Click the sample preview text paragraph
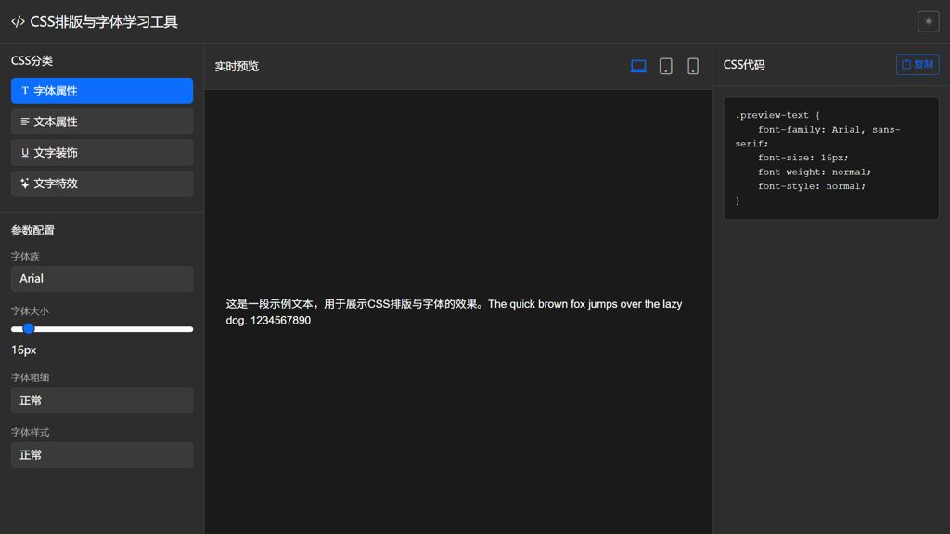 454,311
